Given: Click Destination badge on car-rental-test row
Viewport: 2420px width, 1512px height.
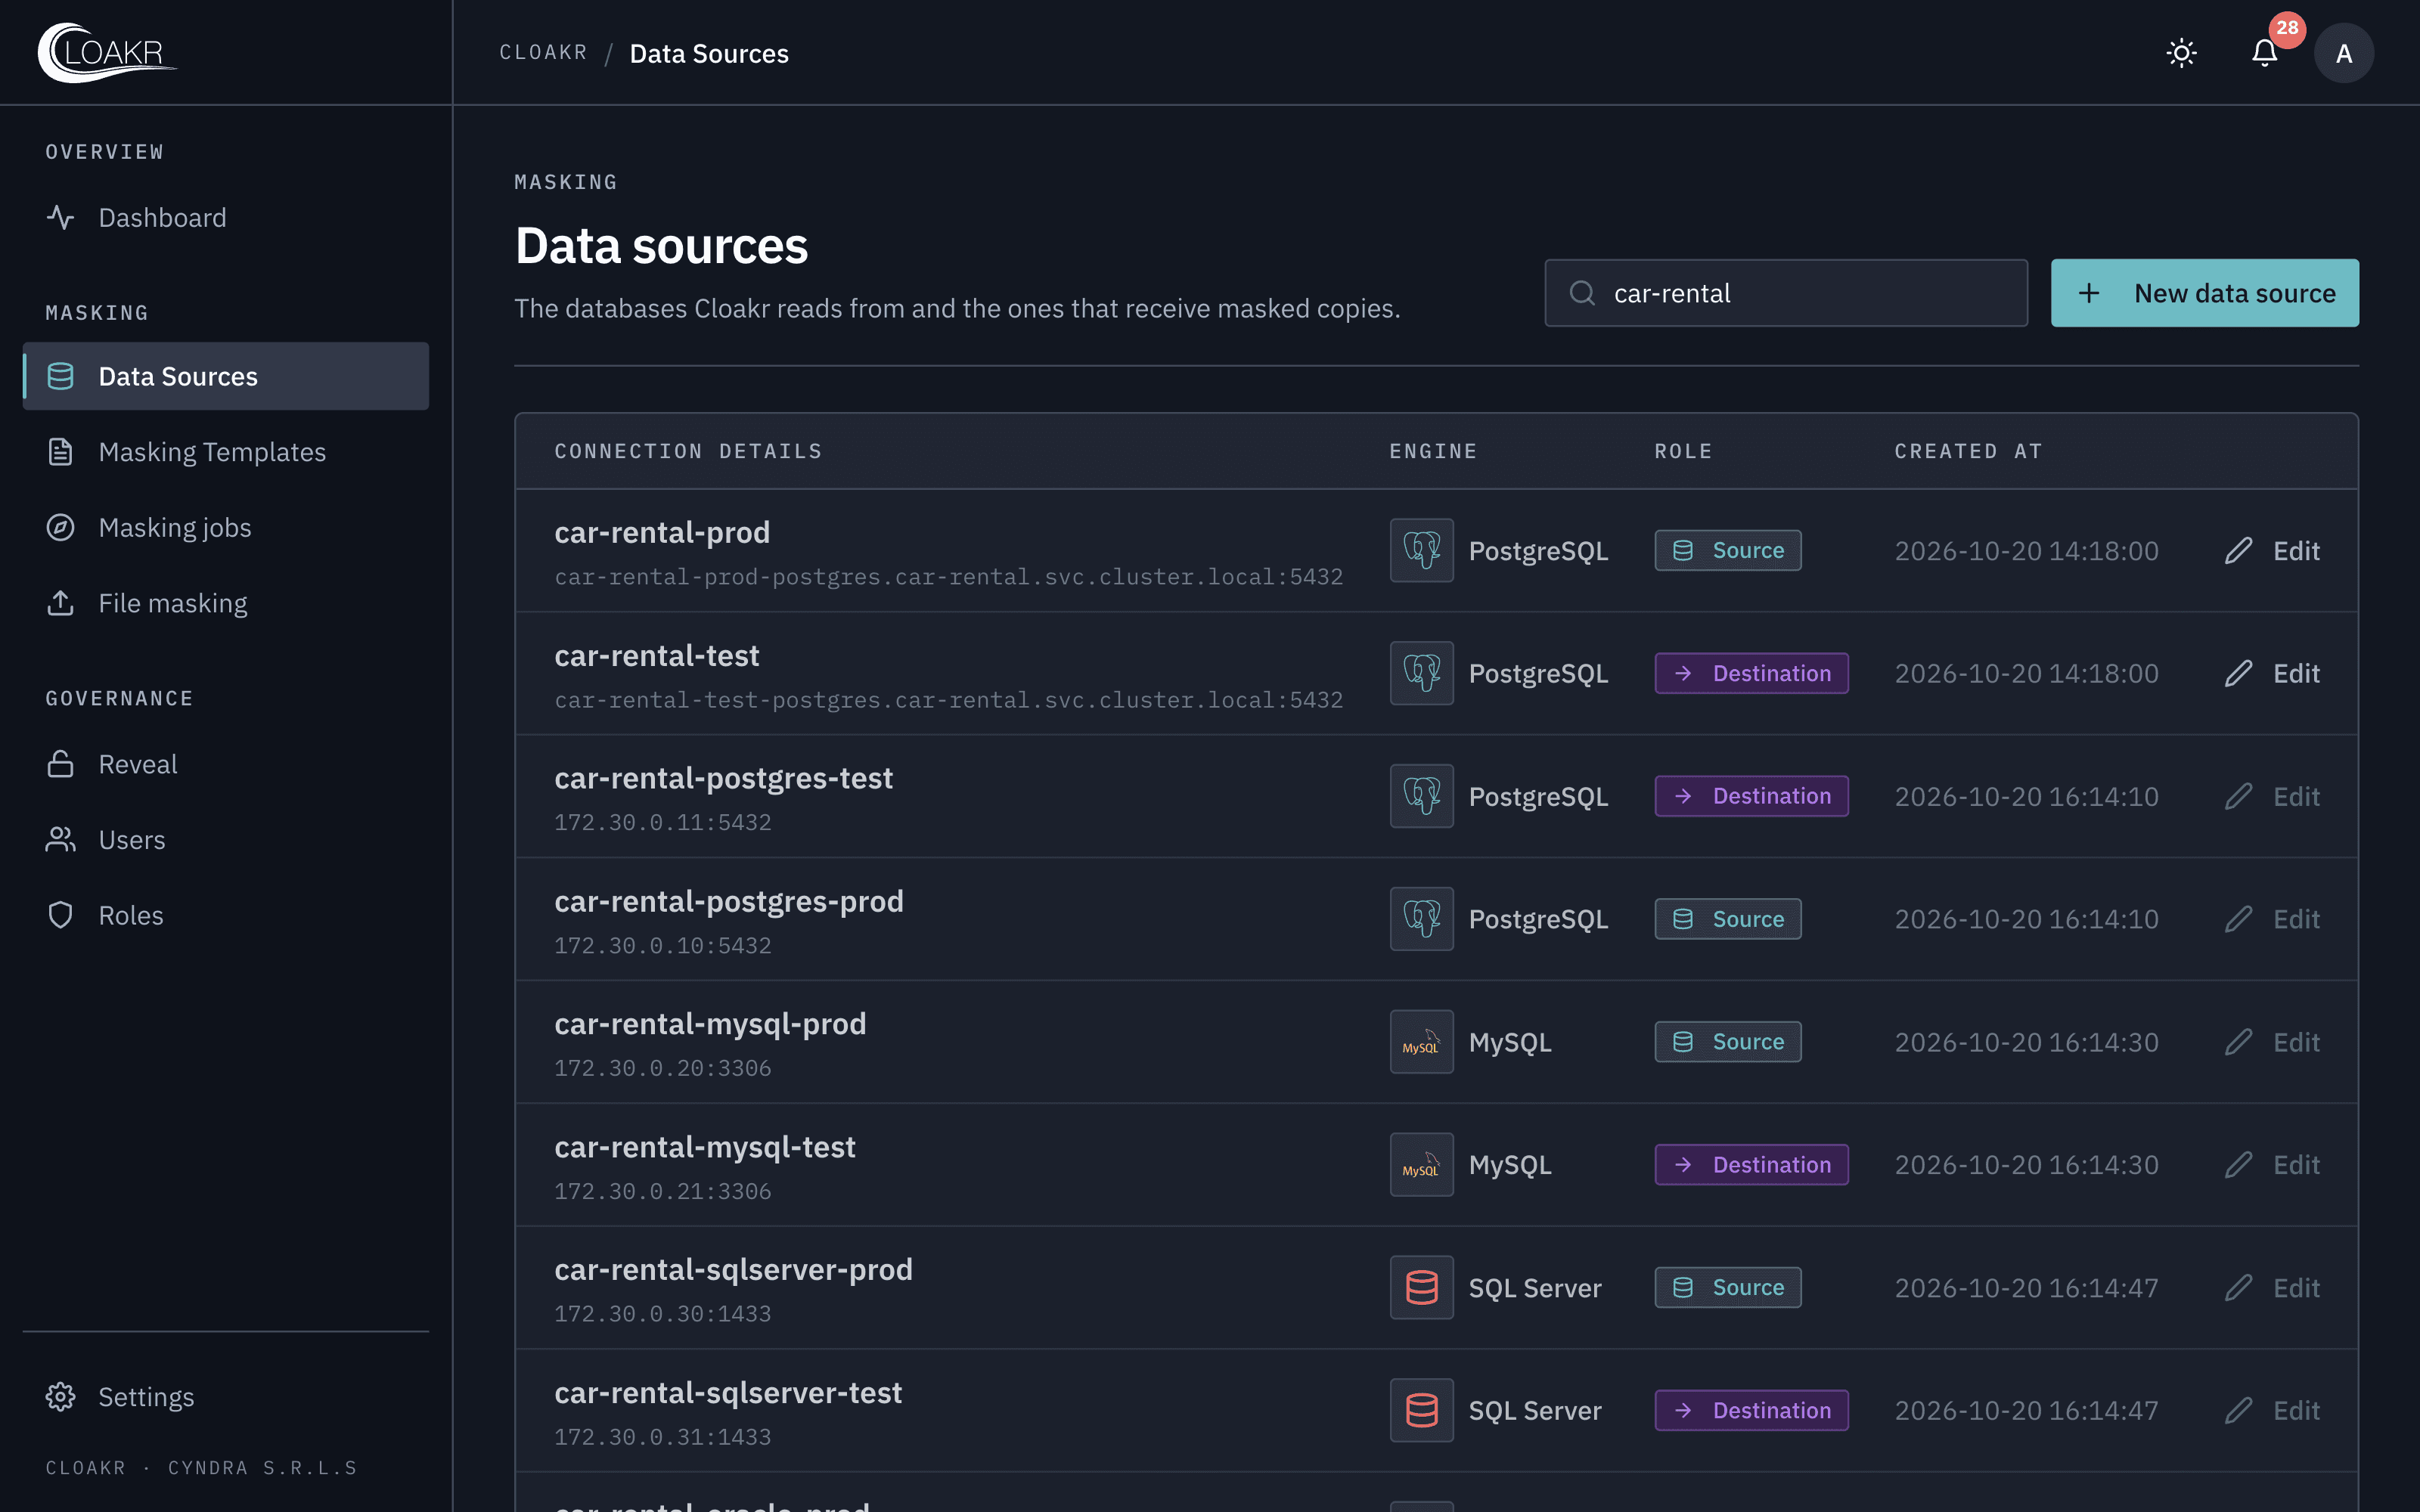Looking at the screenshot, I should (x=1751, y=673).
